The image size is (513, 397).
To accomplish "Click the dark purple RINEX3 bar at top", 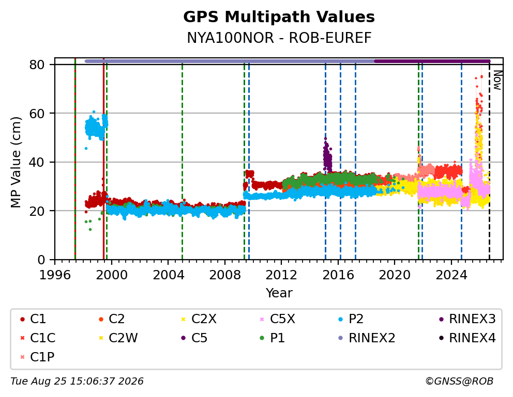I will [x=432, y=61].
